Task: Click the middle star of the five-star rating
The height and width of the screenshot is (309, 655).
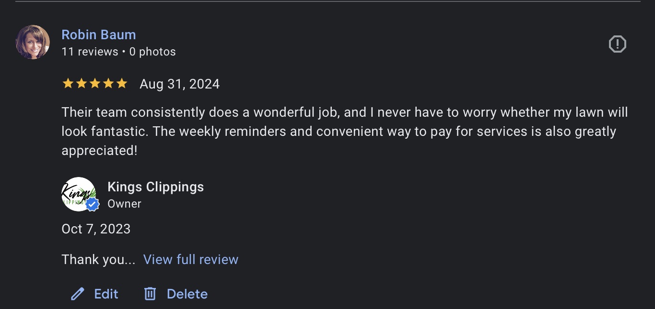Action: click(95, 83)
